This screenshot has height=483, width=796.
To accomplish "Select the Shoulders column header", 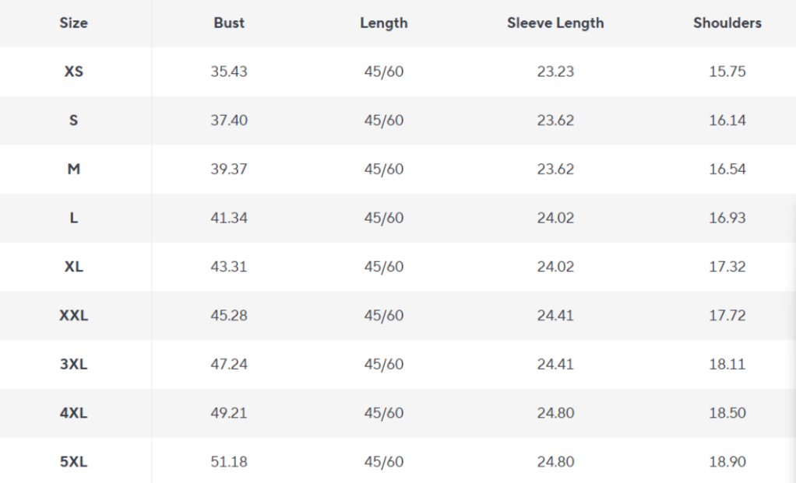I will pyautogui.click(x=727, y=23).
